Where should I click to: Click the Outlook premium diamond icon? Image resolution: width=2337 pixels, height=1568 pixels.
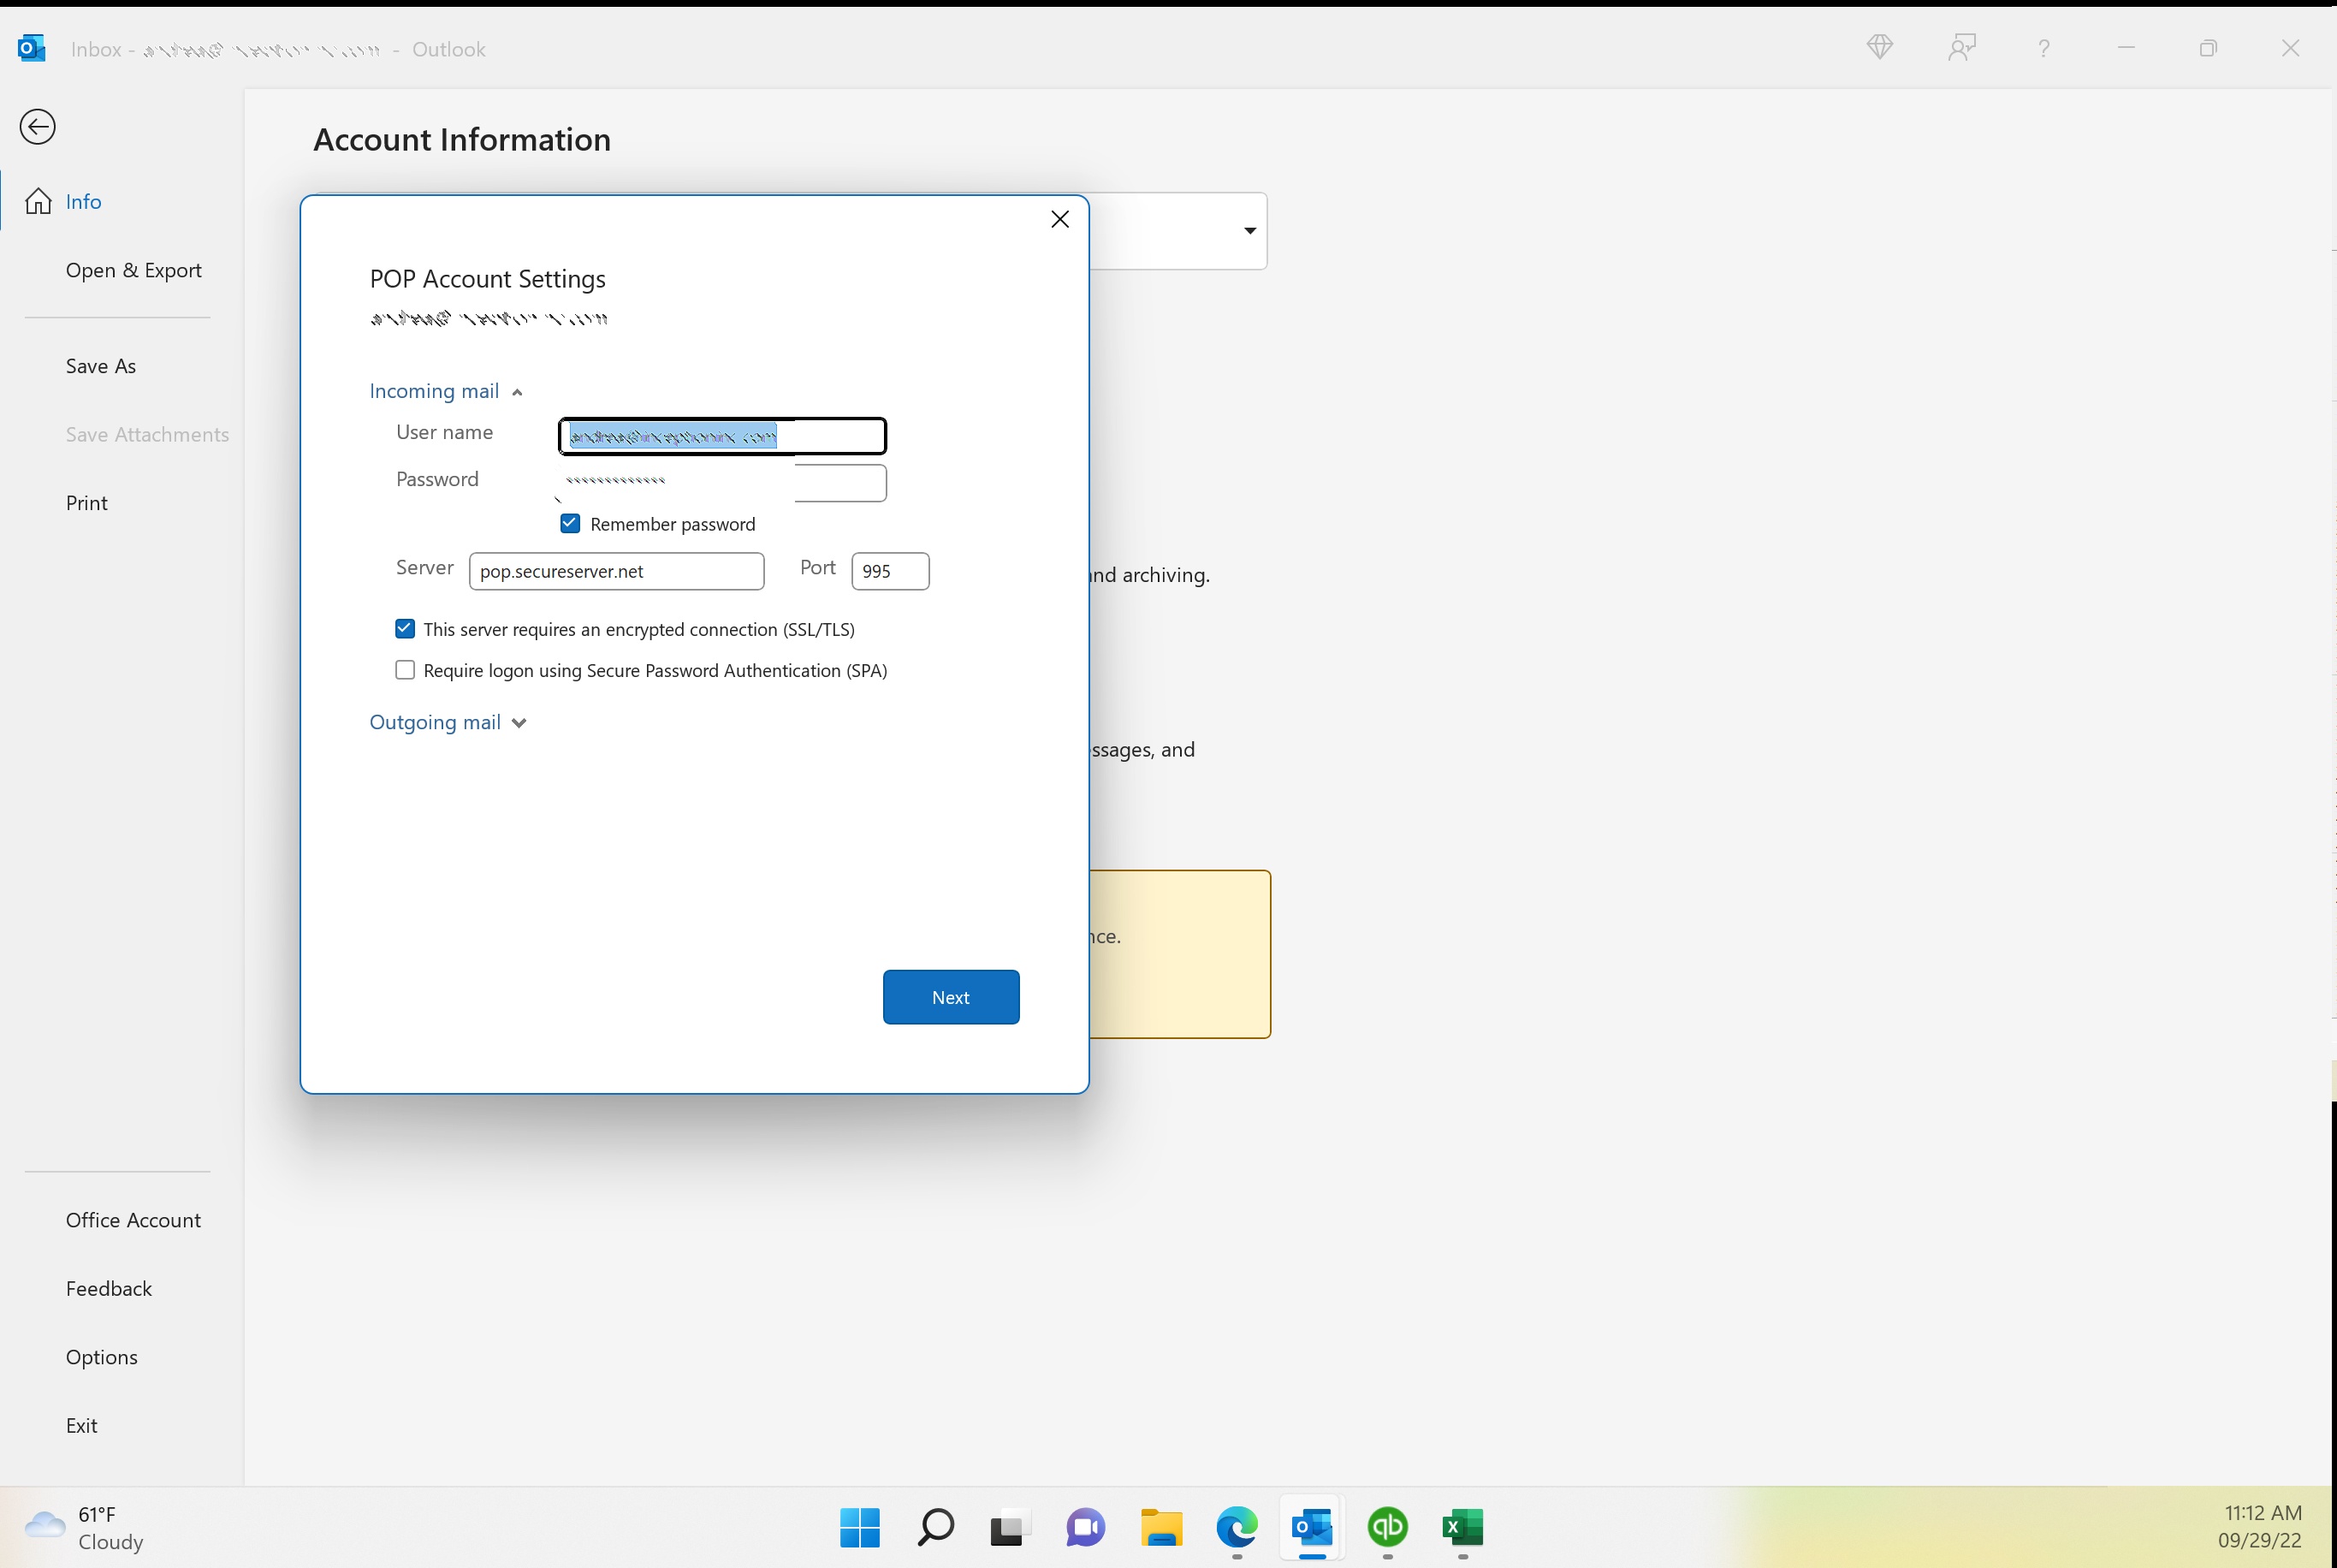[1880, 45]
